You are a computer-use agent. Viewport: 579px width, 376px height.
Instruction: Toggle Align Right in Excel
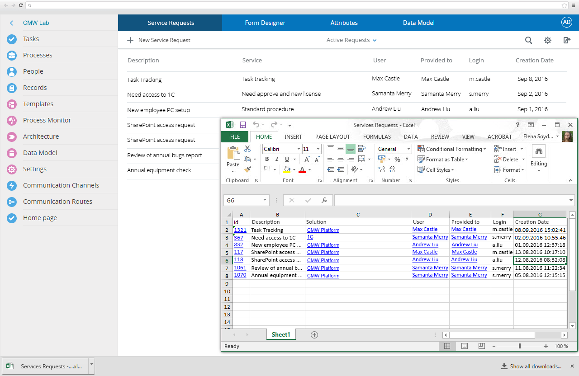point(351,159)
